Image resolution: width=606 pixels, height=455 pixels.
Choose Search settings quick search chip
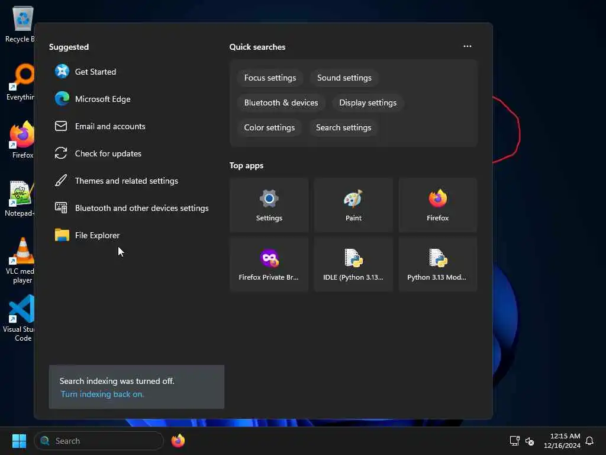[x=344, y=128]
